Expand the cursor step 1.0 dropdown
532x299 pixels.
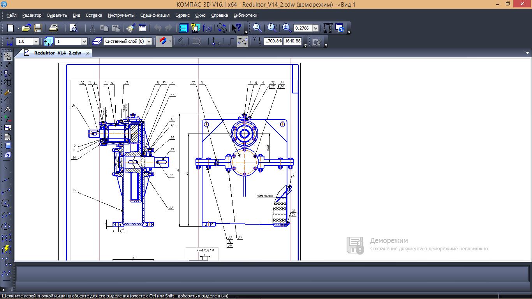(x=36, y=41)
